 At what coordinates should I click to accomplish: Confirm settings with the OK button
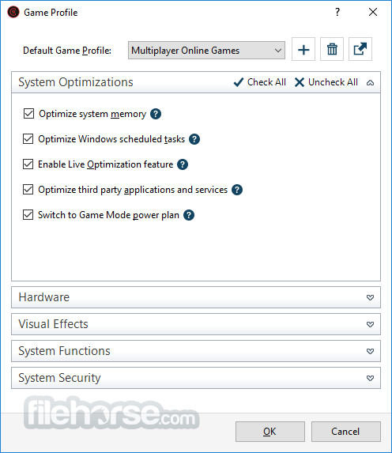pos(270,432)
